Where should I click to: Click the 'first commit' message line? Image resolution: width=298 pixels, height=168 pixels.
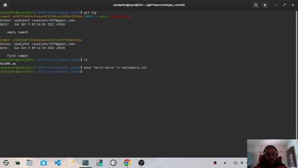click(x=18, y=56)
